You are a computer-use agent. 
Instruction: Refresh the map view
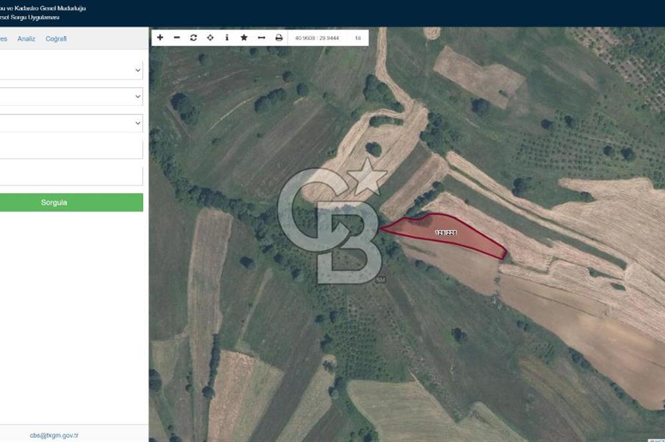click(194, 38)
